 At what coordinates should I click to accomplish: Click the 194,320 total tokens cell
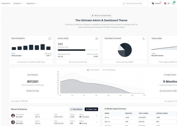point(141,122)
